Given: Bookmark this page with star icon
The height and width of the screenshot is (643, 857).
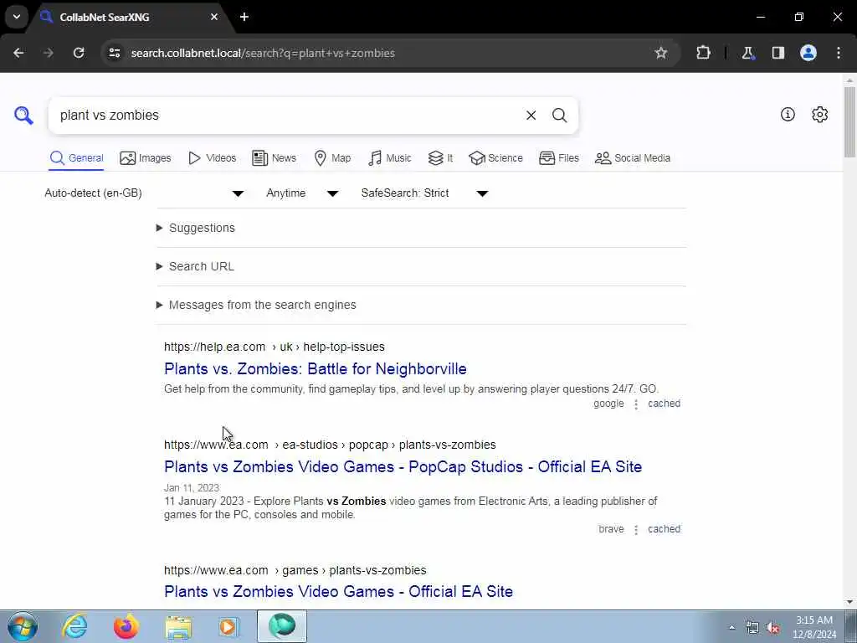Looking at the screenshot, I should [661, 53].
